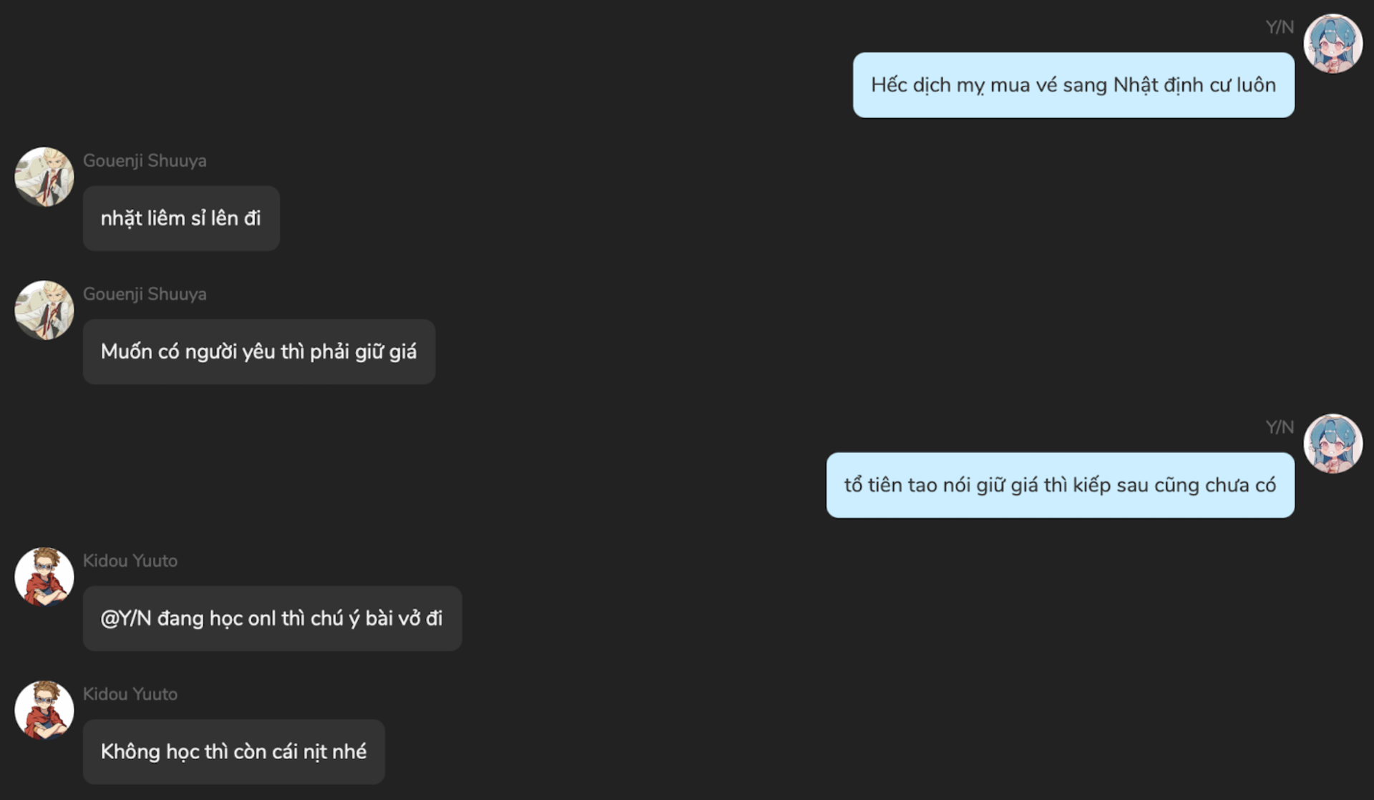This screenshot has height=800, width=1374.
Task: Click the "Muốn có người yêu thì phải giữ giá" bubble
Action: (259, 351)
